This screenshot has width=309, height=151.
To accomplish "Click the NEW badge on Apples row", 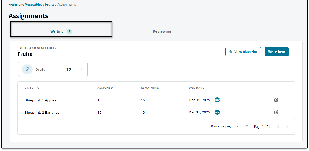I will pos(217,100).
